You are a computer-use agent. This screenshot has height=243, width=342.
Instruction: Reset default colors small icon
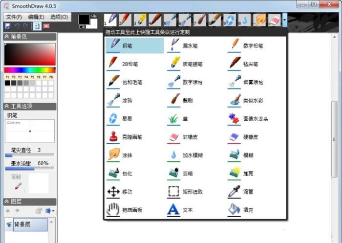[81, 27]
